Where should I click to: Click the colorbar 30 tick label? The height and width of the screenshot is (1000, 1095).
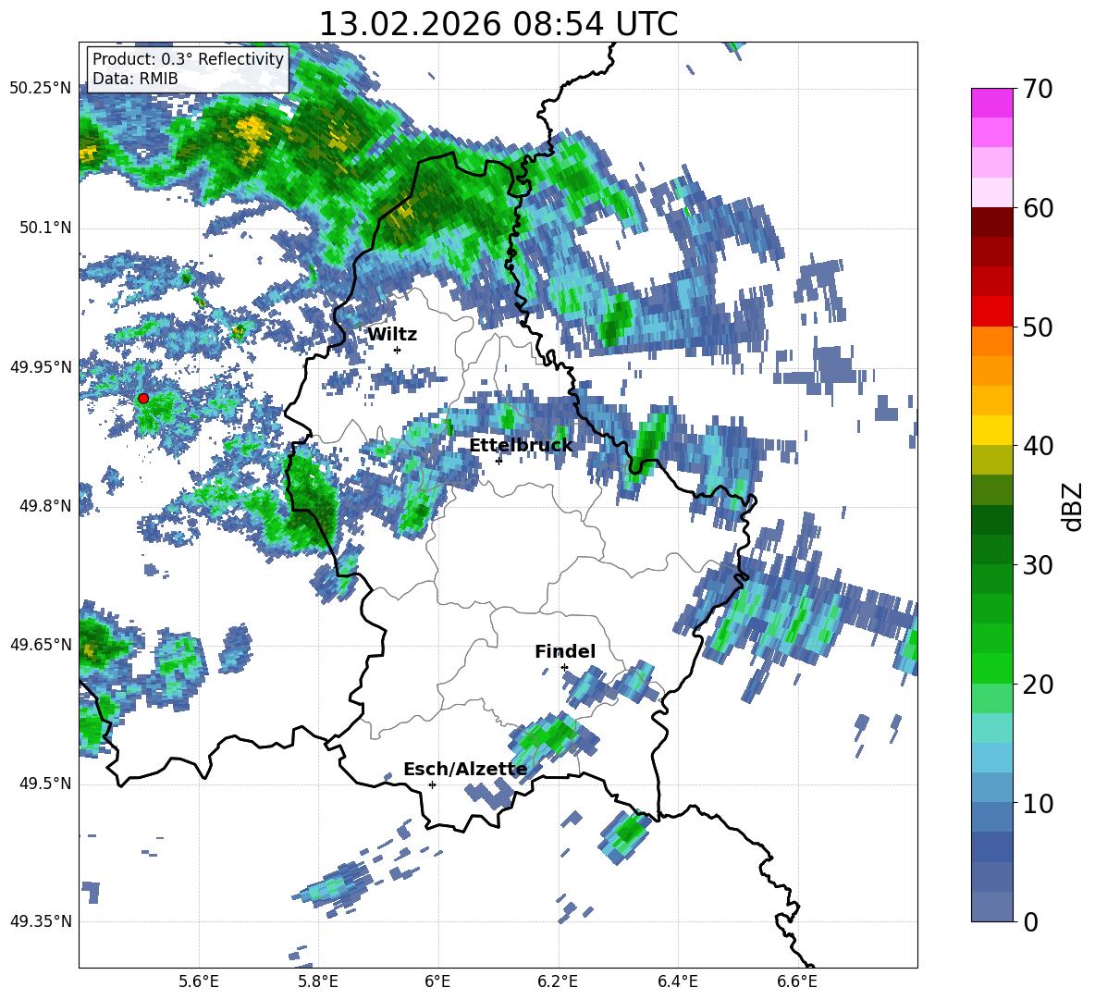(x=1038, y=565)
